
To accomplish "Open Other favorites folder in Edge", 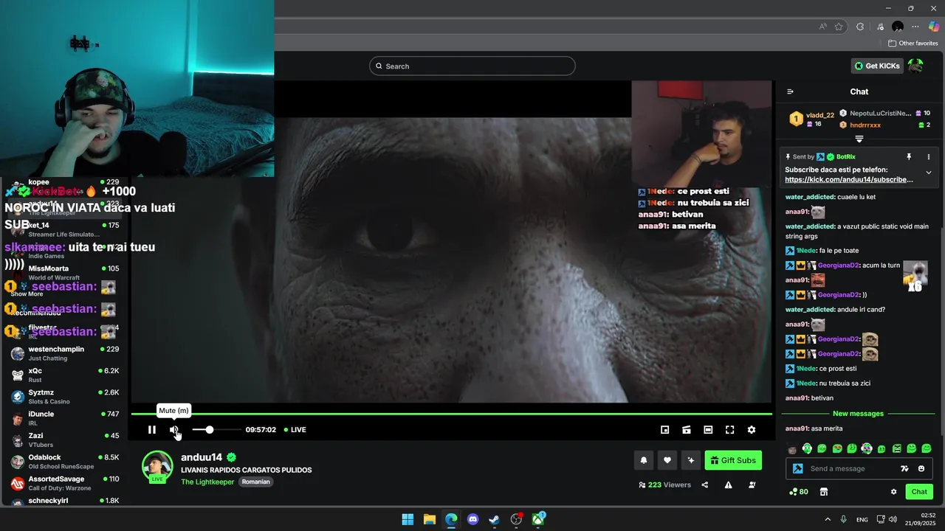I will tap(913, 44).
